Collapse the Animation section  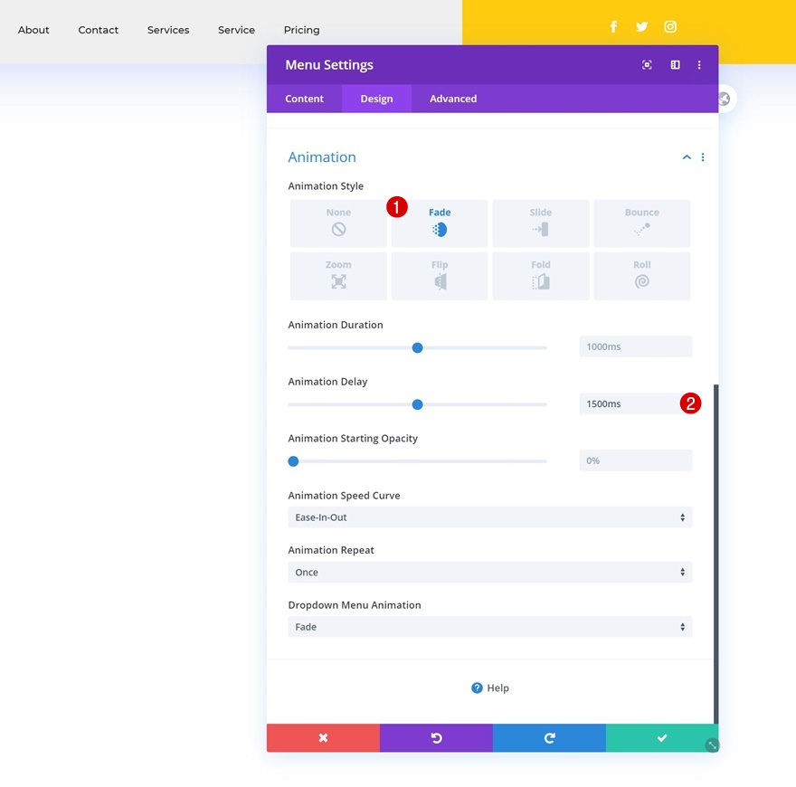click(x=687, y=156)
